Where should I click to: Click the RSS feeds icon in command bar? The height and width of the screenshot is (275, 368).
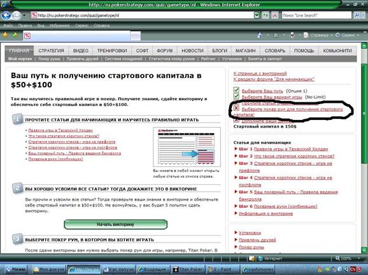[276, 36]
